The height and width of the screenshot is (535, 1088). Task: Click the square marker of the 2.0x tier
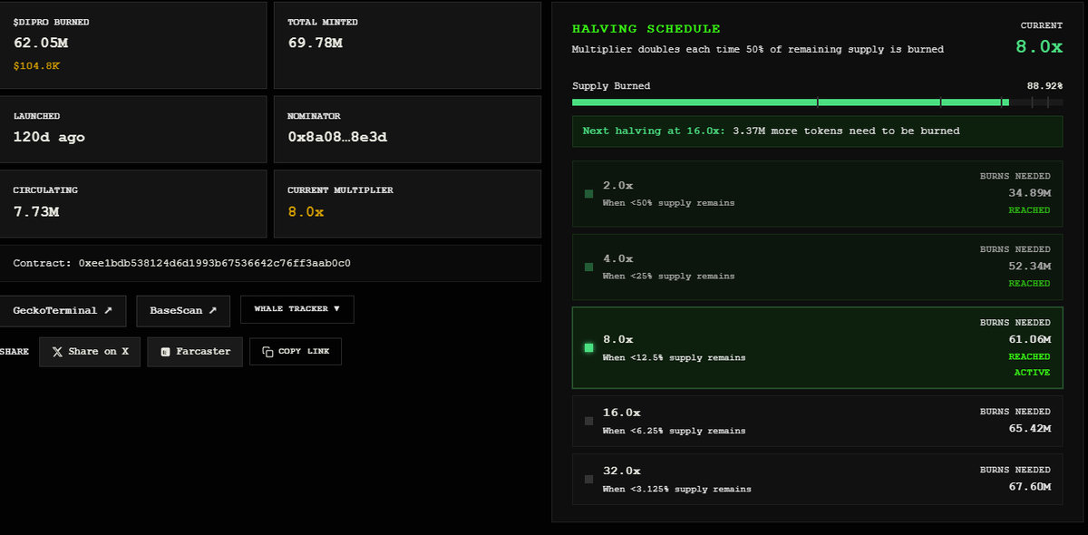coord(589,193)
